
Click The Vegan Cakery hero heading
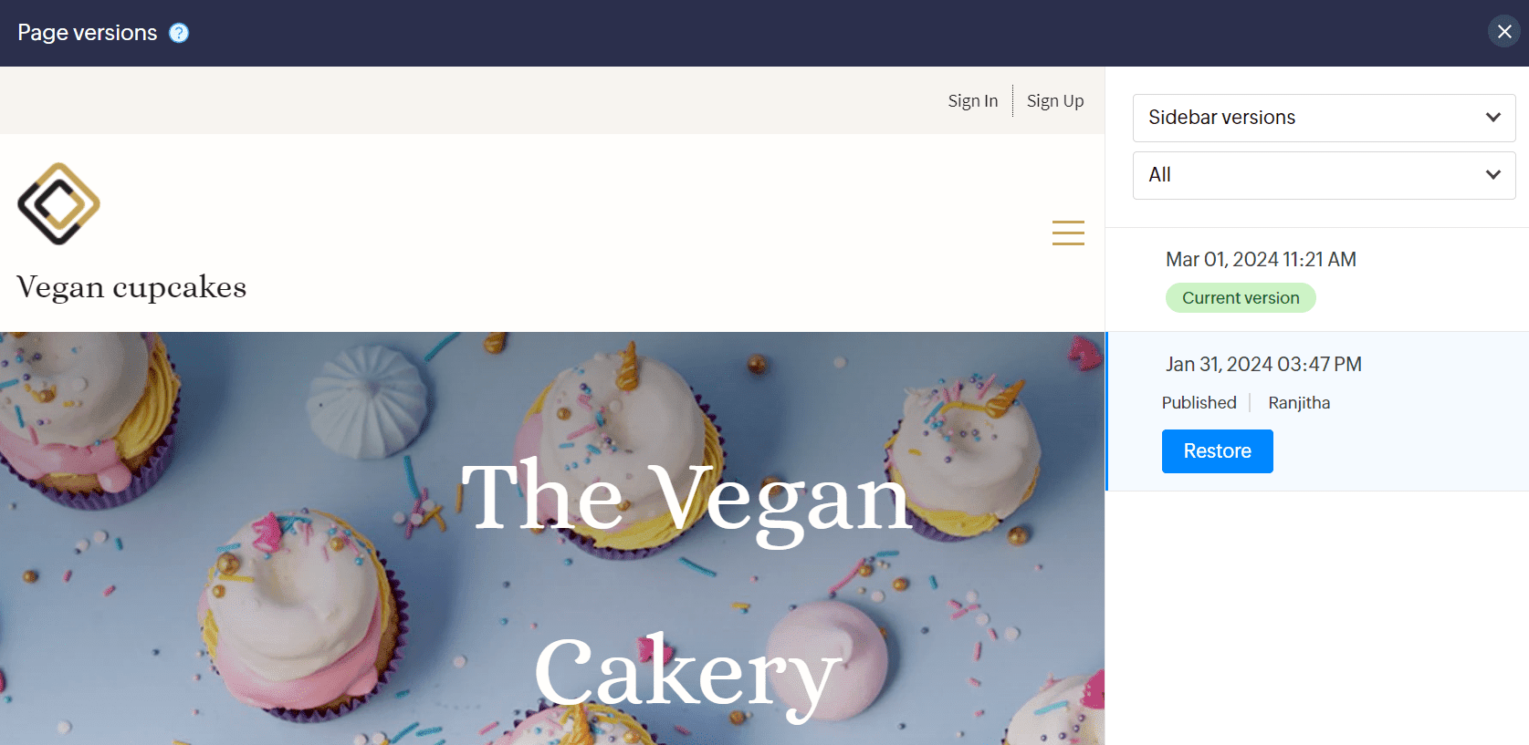(686, 585)
